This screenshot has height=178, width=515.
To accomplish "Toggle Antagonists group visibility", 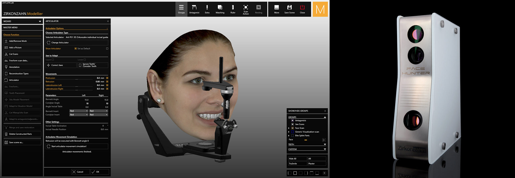I will pos(292,120).
